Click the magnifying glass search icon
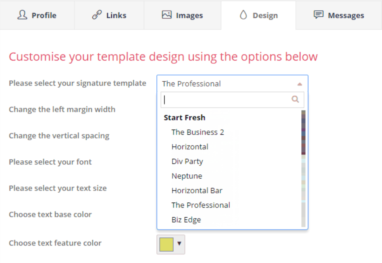This screenshot has height=263, width=382. point(295,100)
